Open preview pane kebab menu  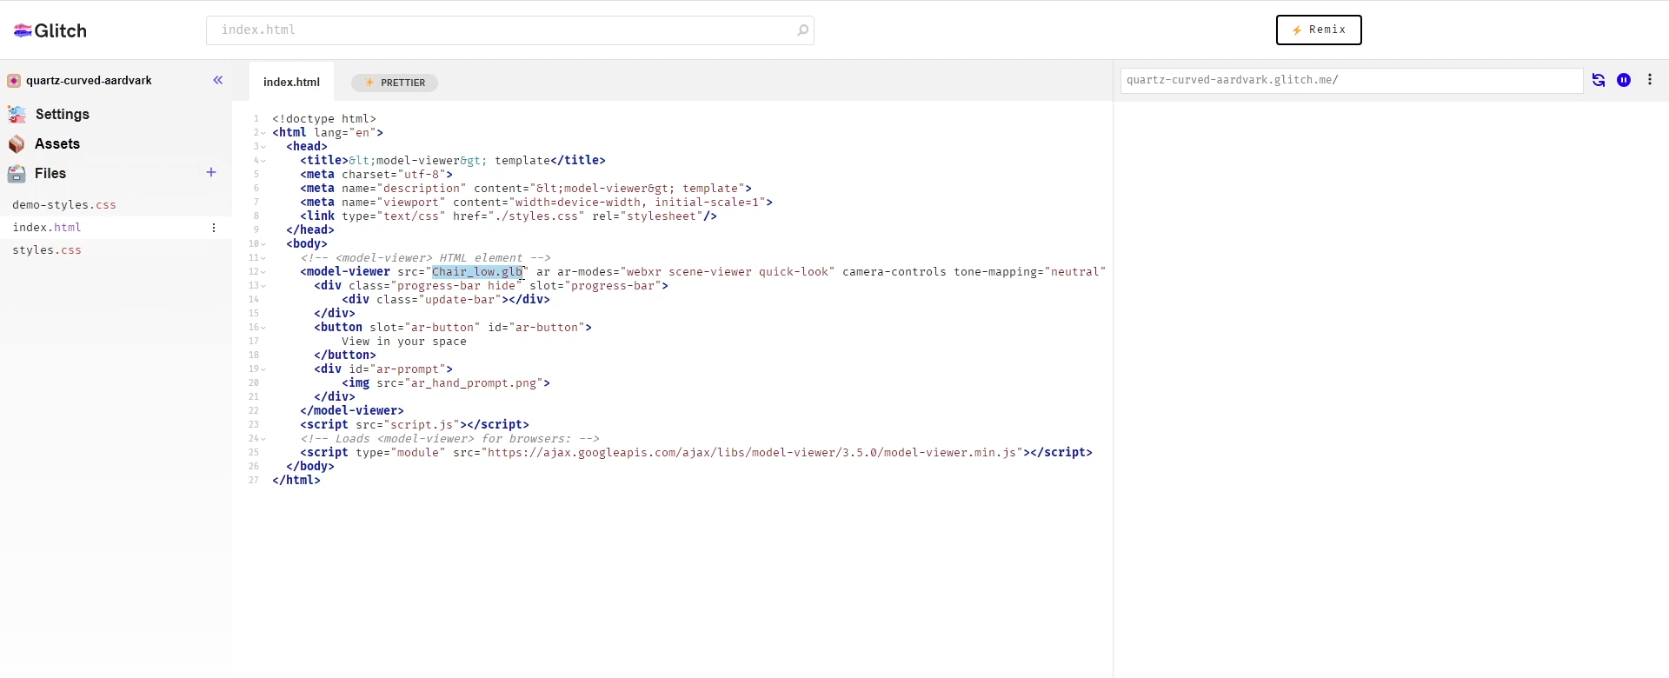[x=1650, y=80]
